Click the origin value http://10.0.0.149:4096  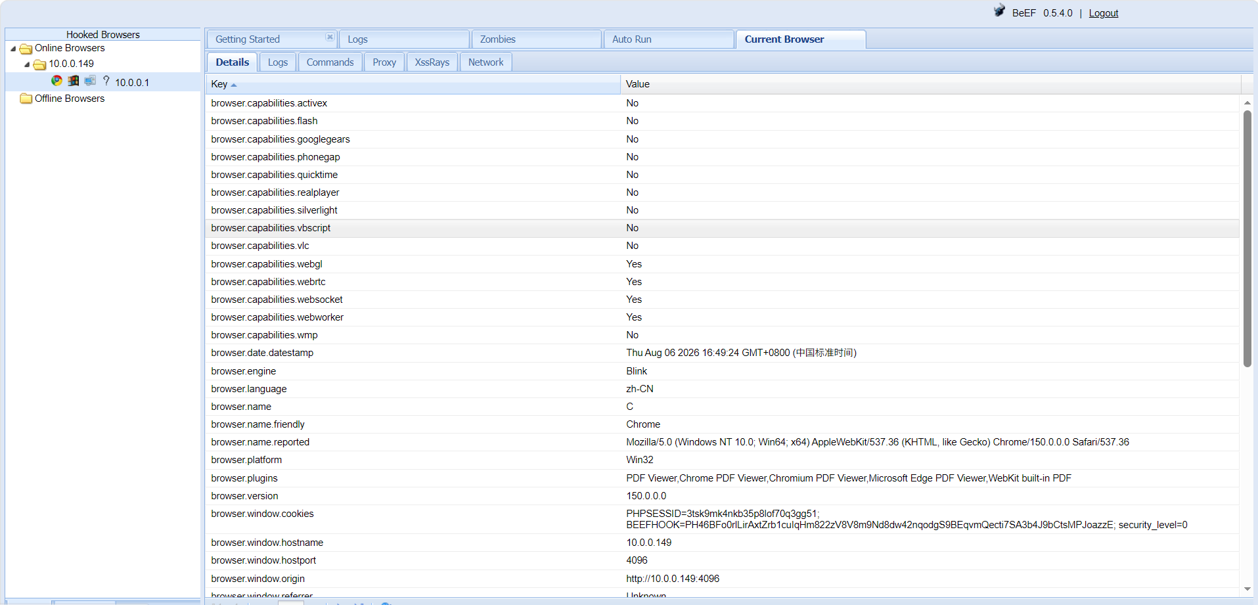tap(673, 579)
